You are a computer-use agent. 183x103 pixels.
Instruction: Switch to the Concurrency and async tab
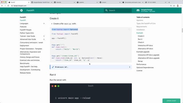pyautogui.click(x=132, y=2)
